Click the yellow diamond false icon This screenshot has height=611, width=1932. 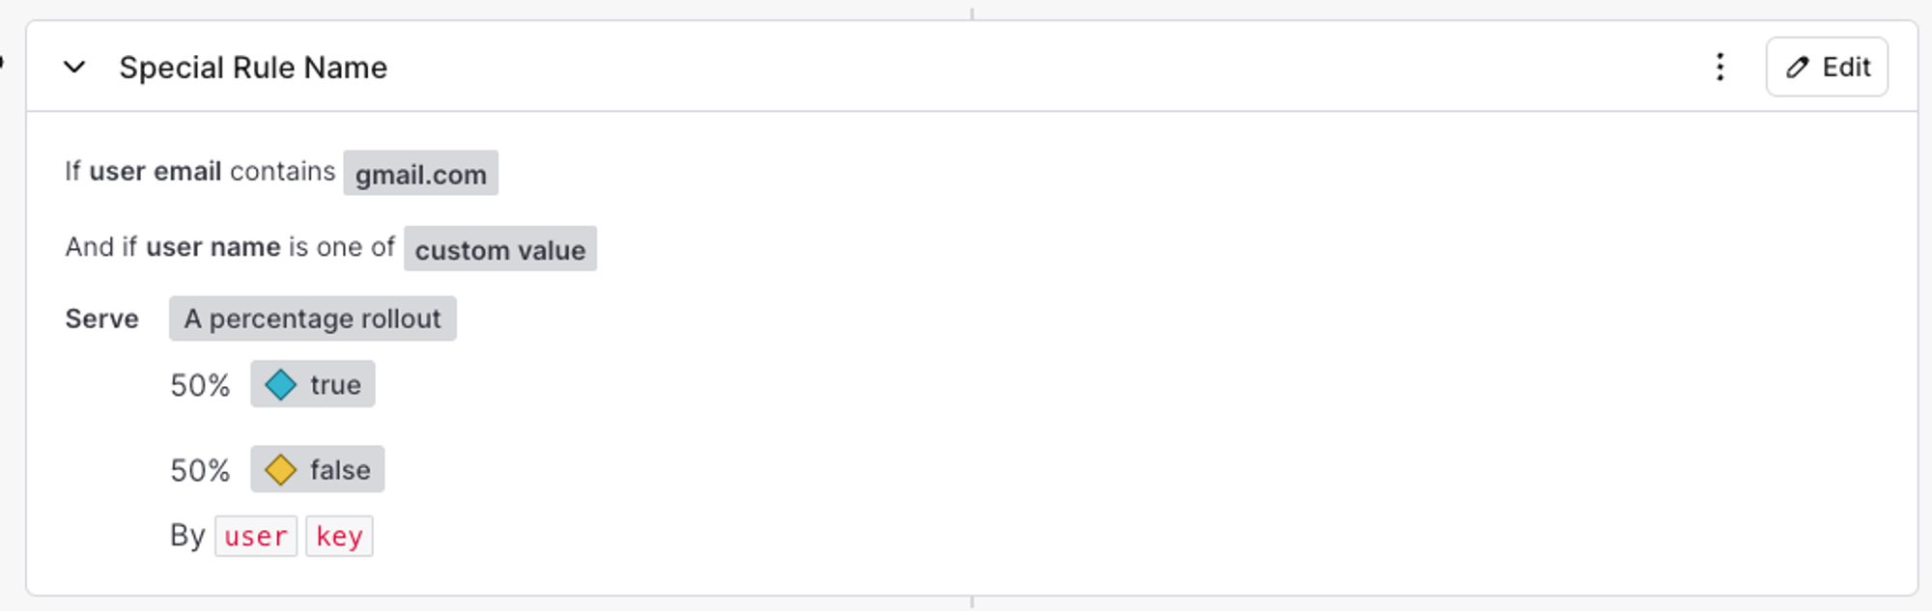point(280,469)
